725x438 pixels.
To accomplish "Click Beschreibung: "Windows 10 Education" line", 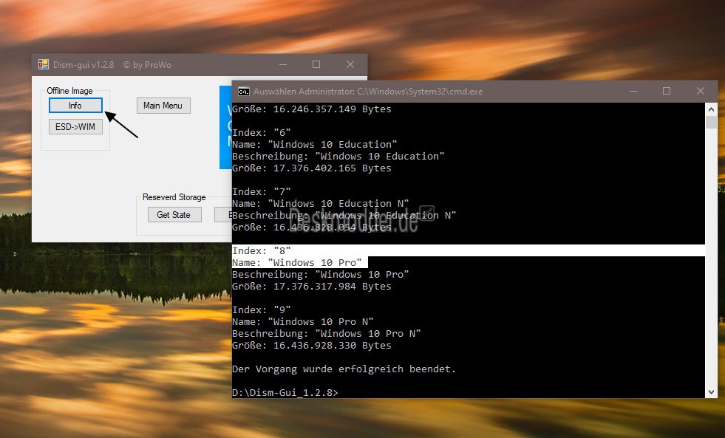I will (x=338, y=156).
